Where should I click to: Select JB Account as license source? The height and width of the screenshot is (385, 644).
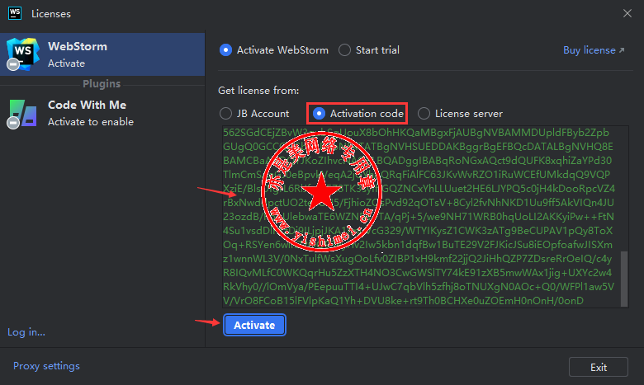point(254,114)
